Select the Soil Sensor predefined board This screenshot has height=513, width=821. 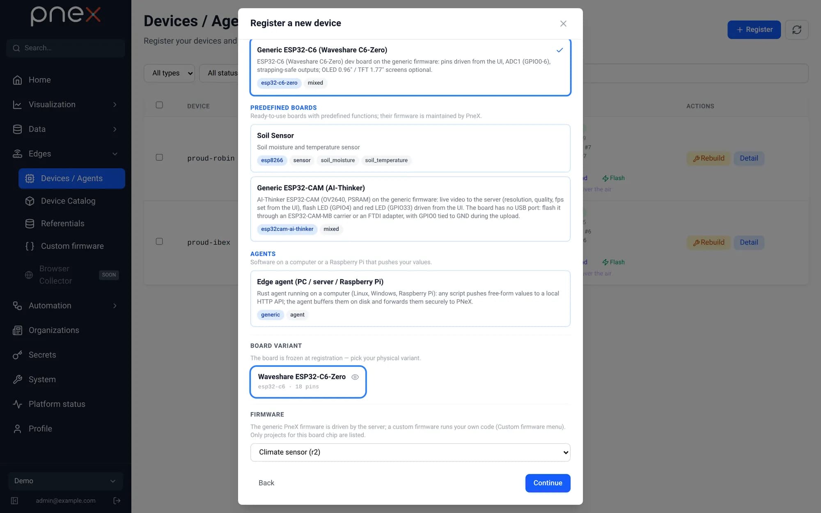pyautogui.click(x=410, y=148)
